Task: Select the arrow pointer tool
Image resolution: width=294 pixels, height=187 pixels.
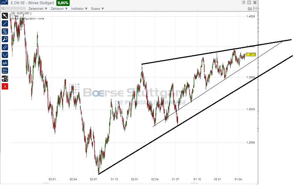Action: point(5,16)
